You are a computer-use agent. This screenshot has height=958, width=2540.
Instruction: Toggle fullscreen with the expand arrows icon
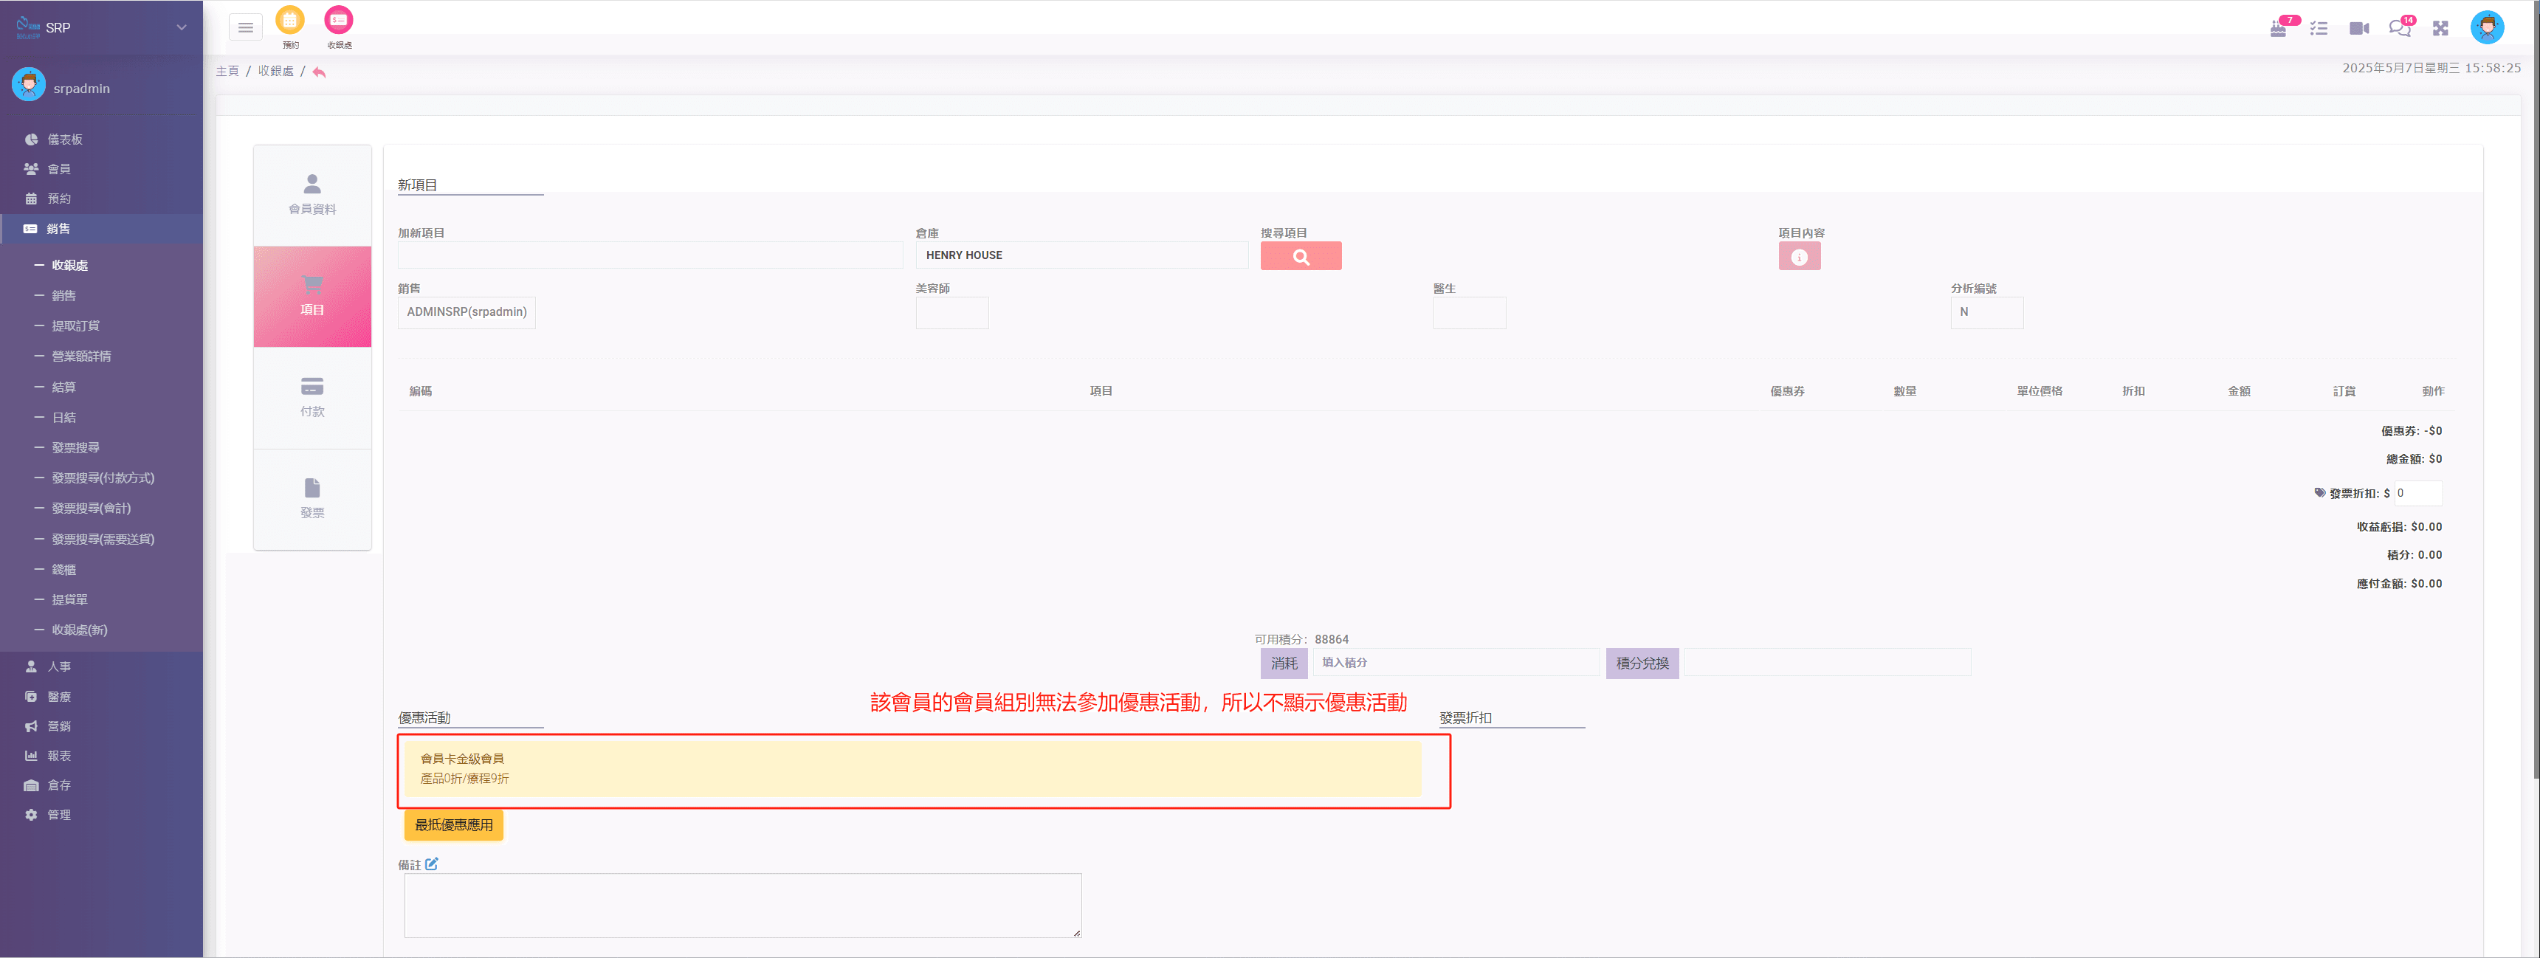coord(2440,29)
